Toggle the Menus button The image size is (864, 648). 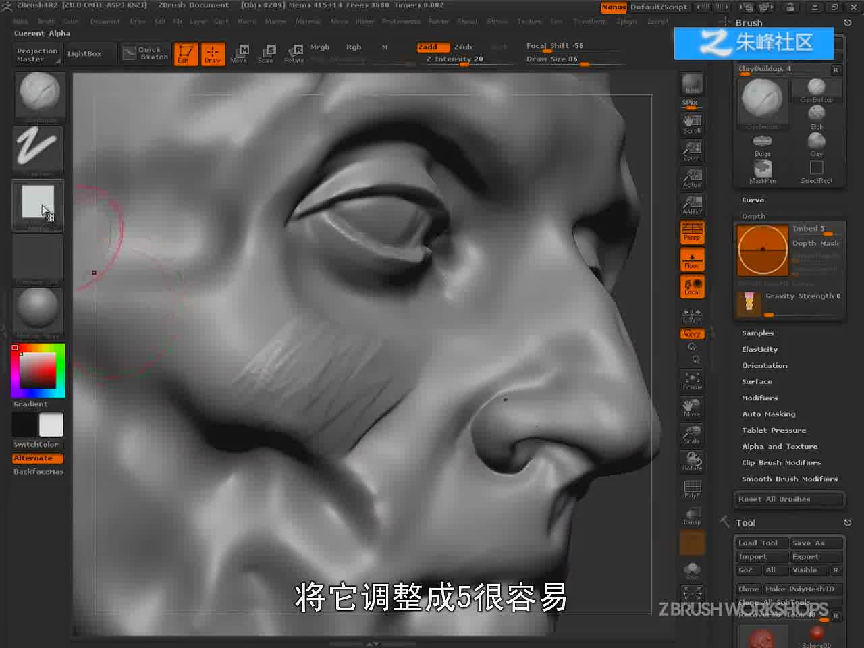(x=614, y=7)
